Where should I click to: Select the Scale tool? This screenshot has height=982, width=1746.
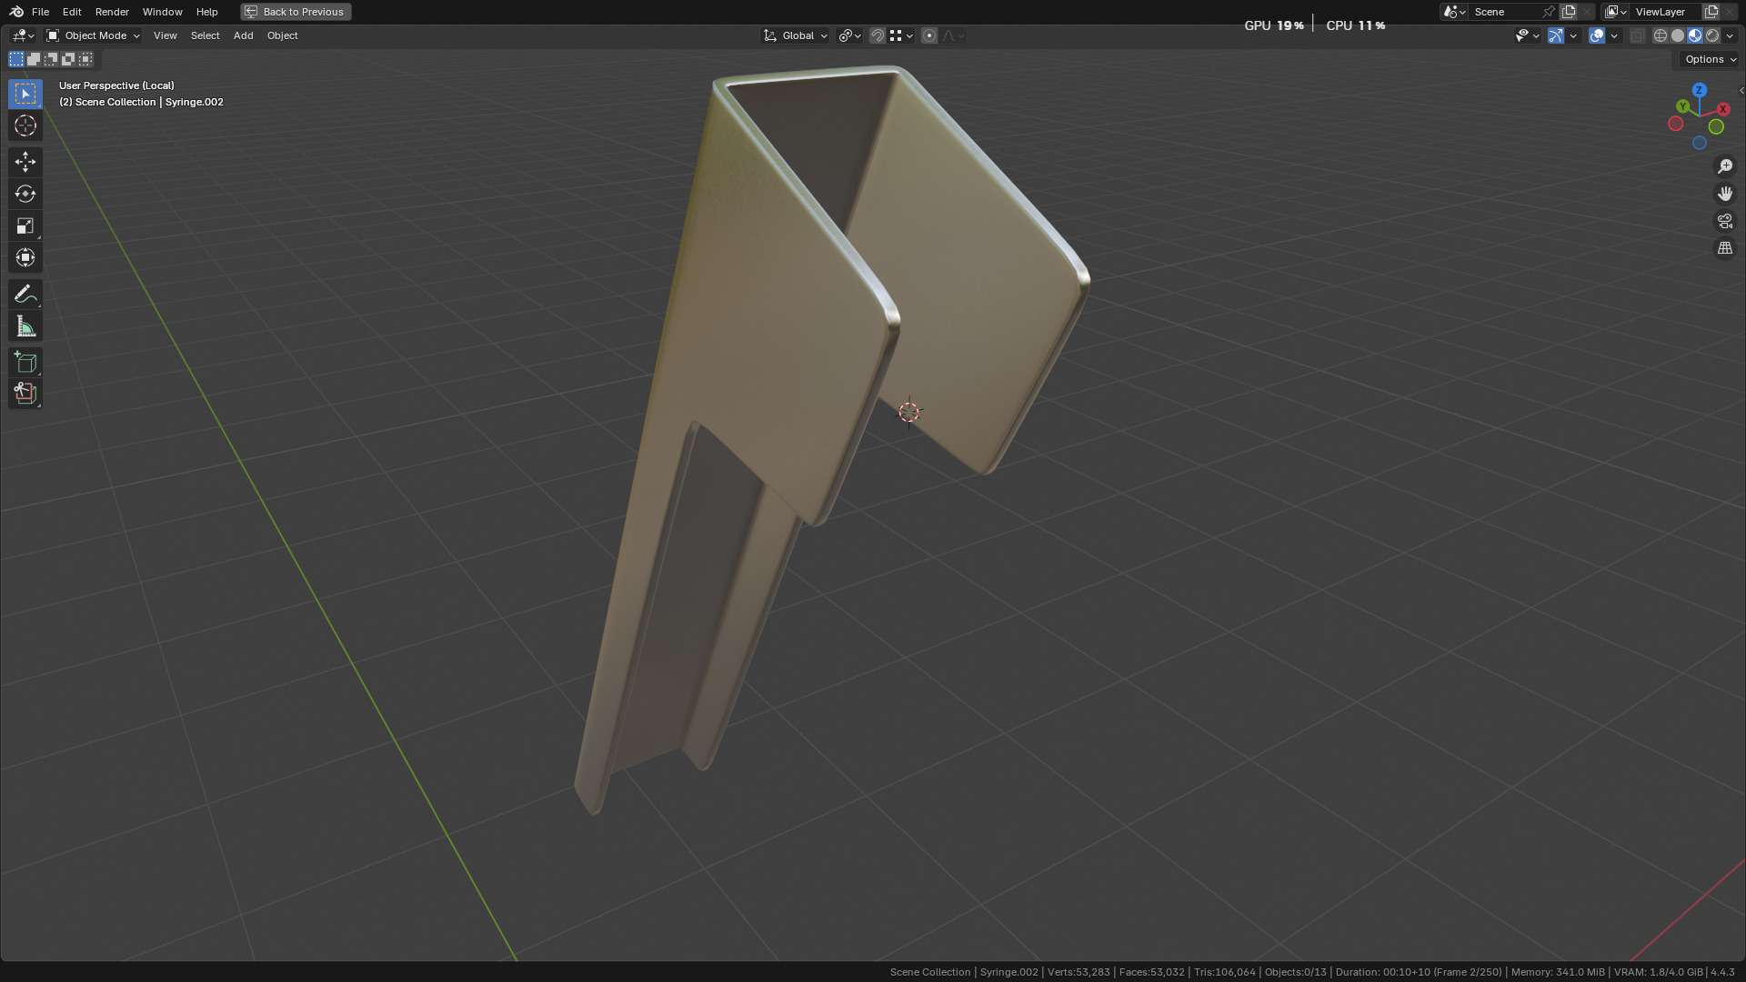25,225
